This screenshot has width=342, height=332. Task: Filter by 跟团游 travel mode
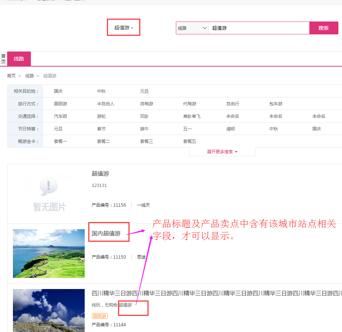pos(60,104)
